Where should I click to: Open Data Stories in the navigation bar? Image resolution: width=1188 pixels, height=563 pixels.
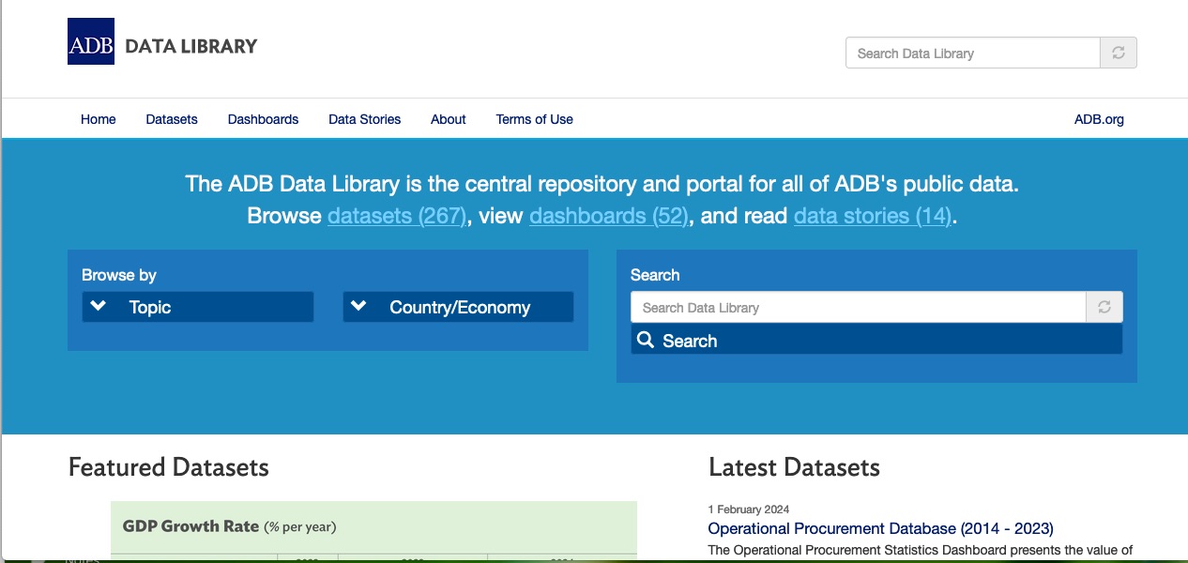pyautogui.click(x=364, y=119)
